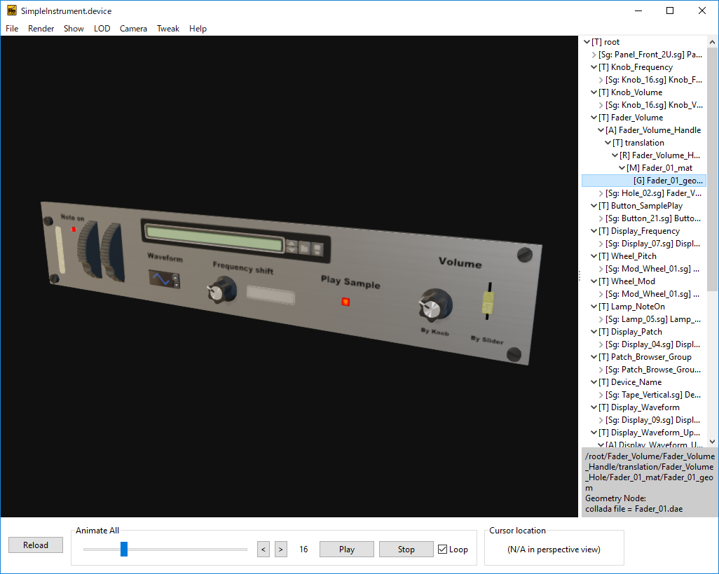This screenshot has height=574, width=719.
Task: Collapse the Knob_Frequency tree node
Action: [x=594, y=67]
